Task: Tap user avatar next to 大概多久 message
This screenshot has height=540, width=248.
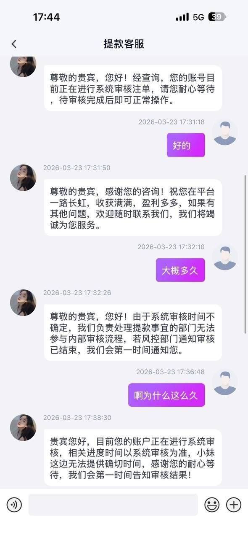Action: 225,257
